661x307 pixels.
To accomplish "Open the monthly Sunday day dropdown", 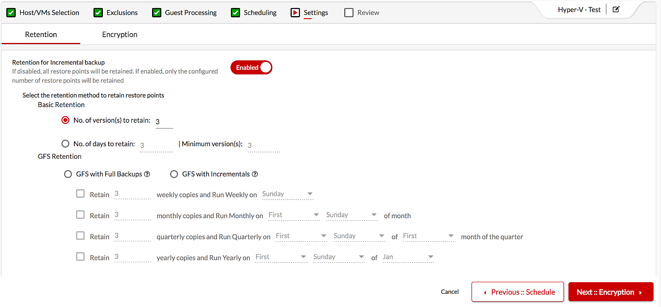I will (x=352, y=215).
